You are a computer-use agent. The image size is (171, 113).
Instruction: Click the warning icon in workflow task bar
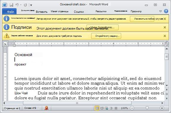pyautogui.click(x=7, y=36)
